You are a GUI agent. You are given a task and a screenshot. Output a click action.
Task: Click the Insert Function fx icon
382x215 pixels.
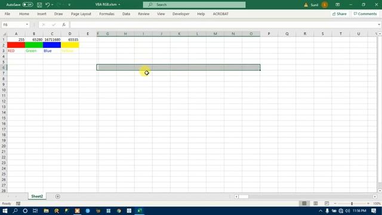pos(64,24)
